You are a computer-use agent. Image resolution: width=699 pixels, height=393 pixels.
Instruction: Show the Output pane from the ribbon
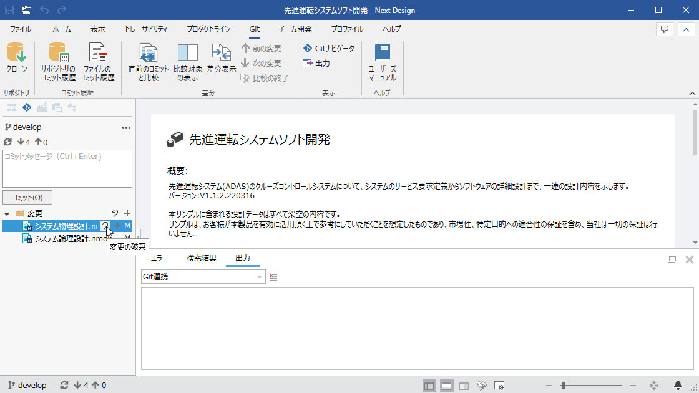click(316, 63)
